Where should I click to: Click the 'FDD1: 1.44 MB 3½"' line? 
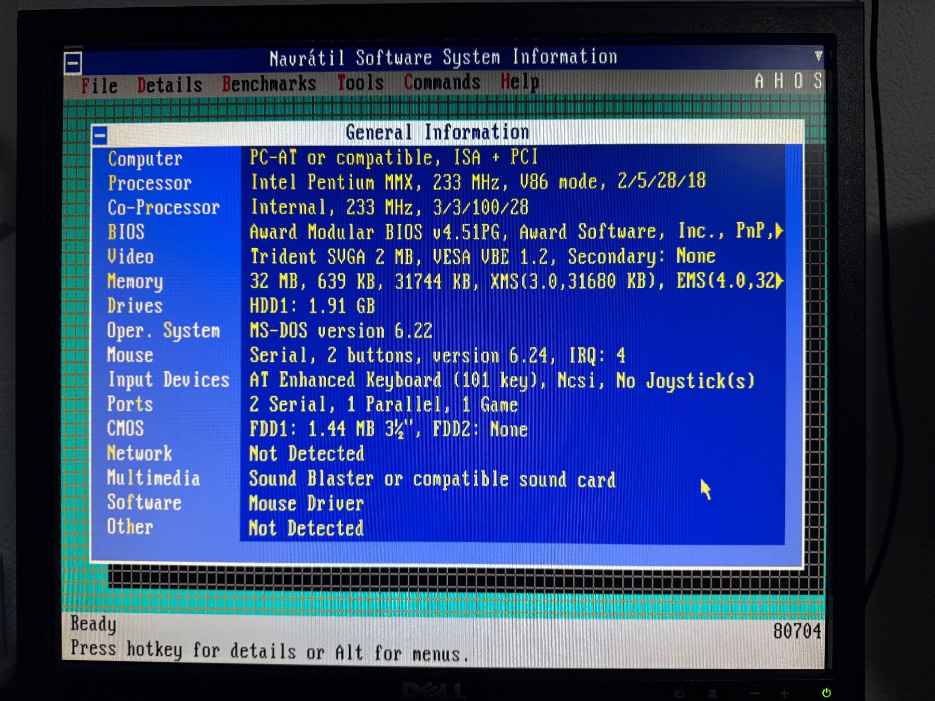(x=389, y=429)
